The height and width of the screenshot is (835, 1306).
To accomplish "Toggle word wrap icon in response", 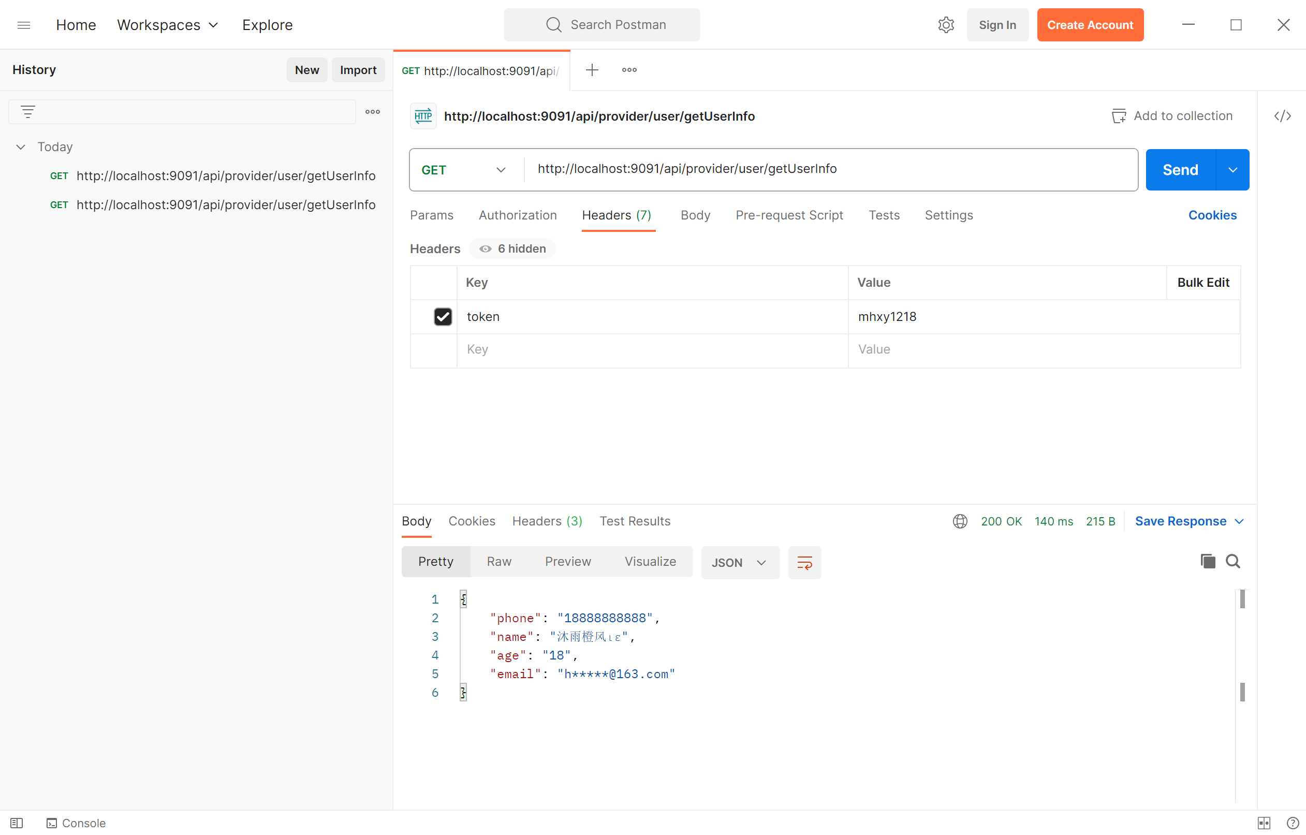I will pos(804,563).
